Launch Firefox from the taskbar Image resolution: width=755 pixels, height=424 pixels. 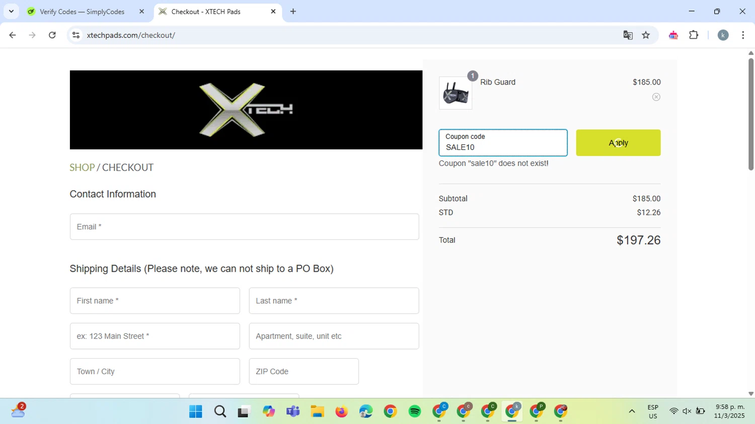pos(342,411)
